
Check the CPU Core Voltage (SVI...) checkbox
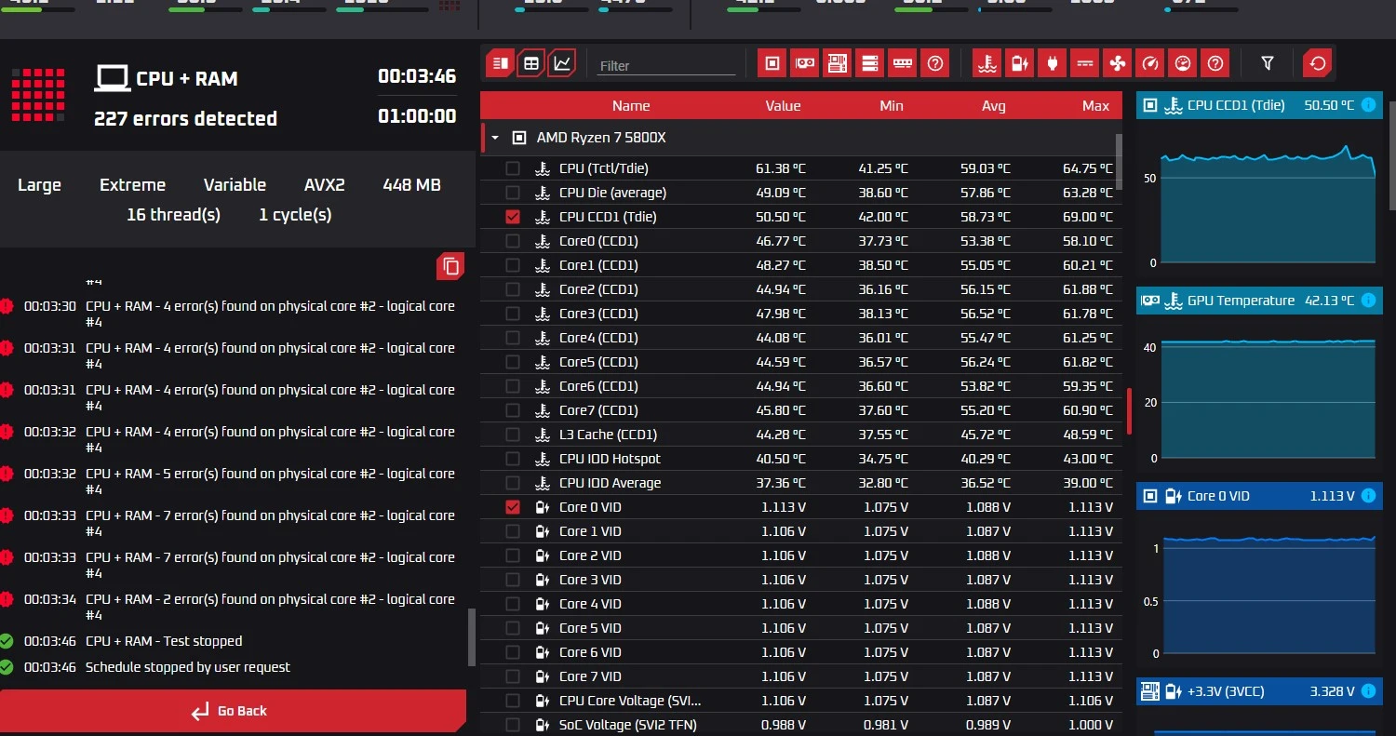[513, 701]
